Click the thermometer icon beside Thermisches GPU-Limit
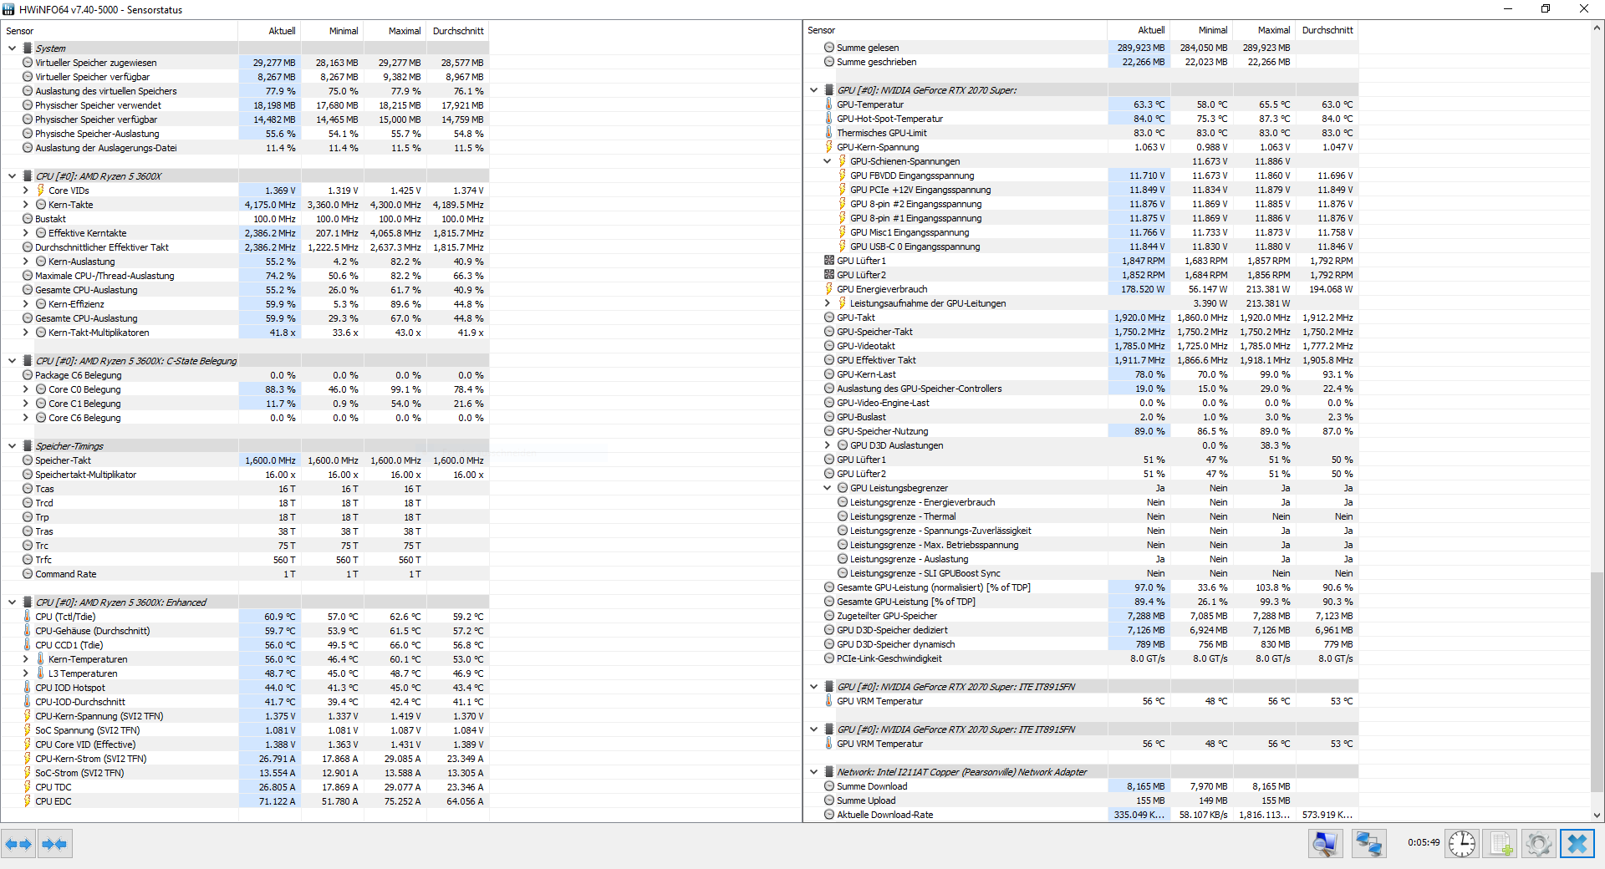The width and height of the screenshot is (1605, 869). click(x=829, y=133)
